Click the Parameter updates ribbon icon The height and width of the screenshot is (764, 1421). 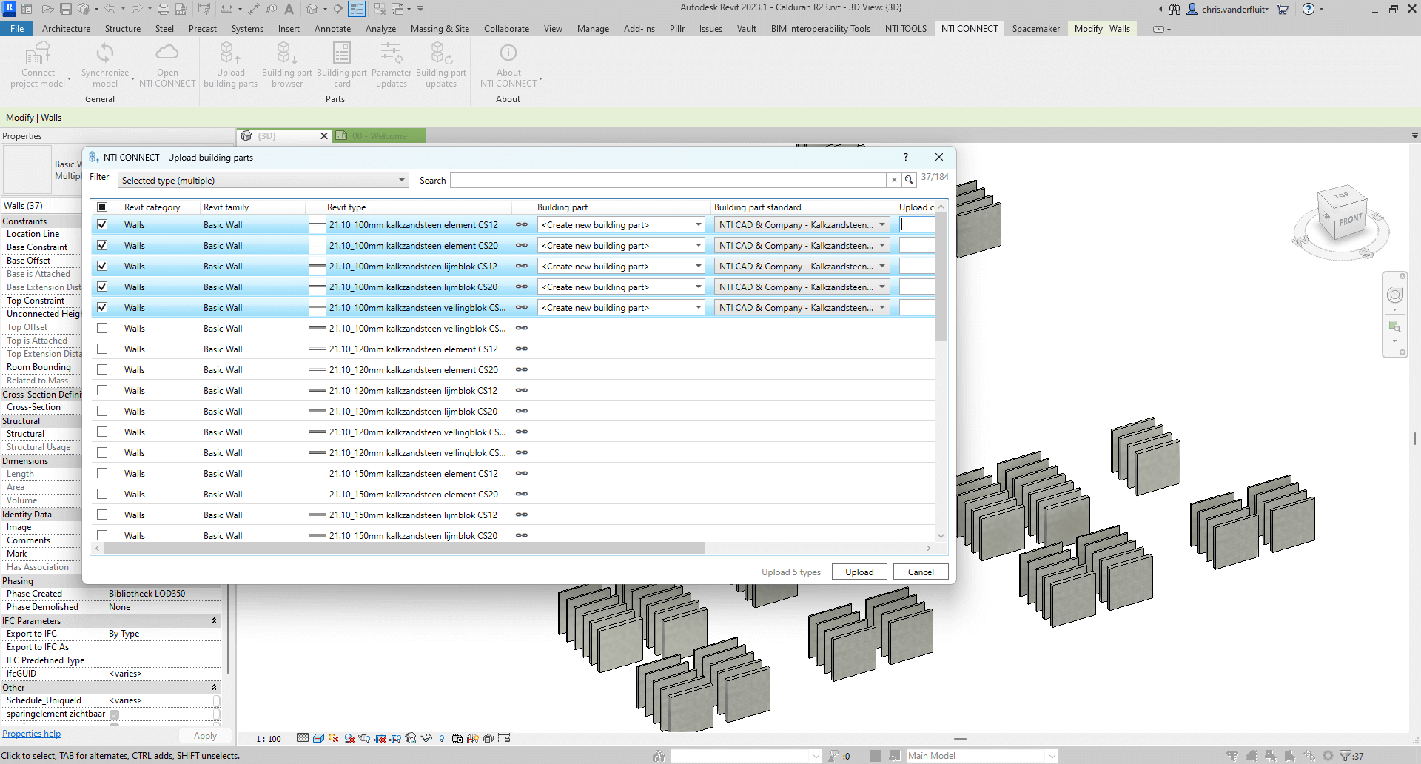click(391, 53)
